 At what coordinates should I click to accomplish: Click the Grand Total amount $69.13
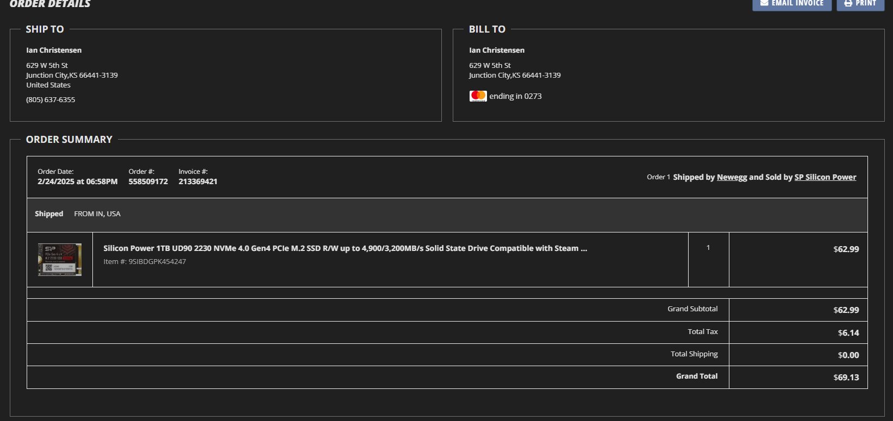point(846,378)
